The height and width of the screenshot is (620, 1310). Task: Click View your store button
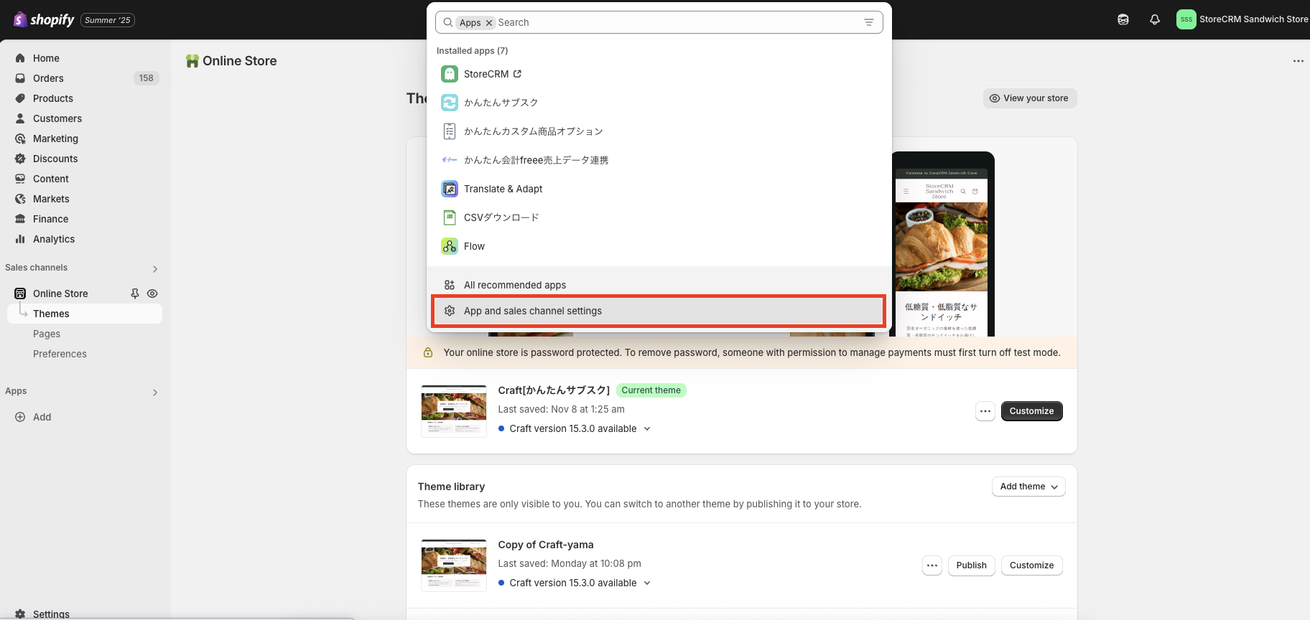click(1029, 98)
